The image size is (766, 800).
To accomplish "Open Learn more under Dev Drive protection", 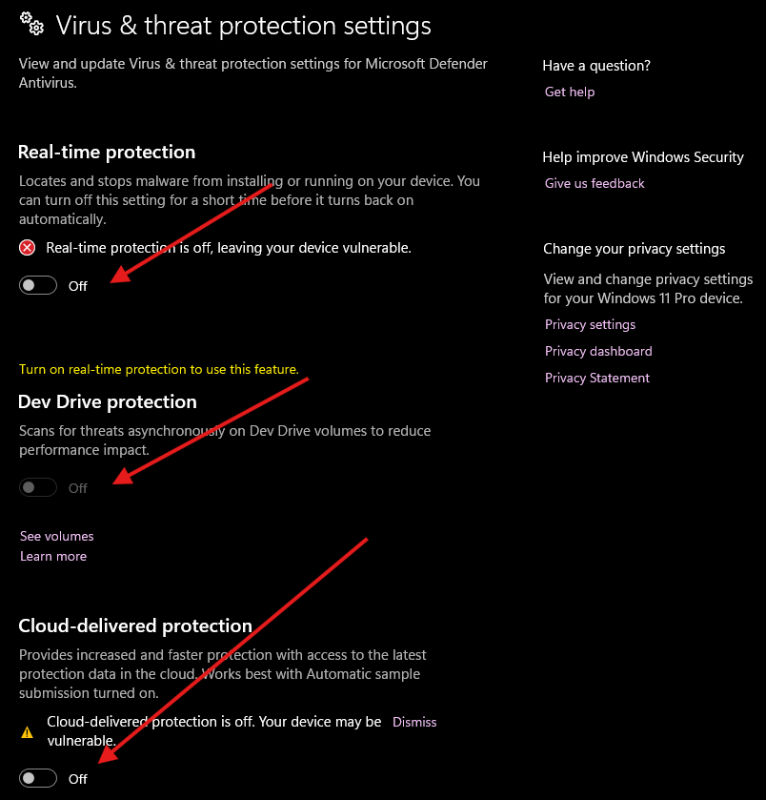I will click(x=52, y=556).
